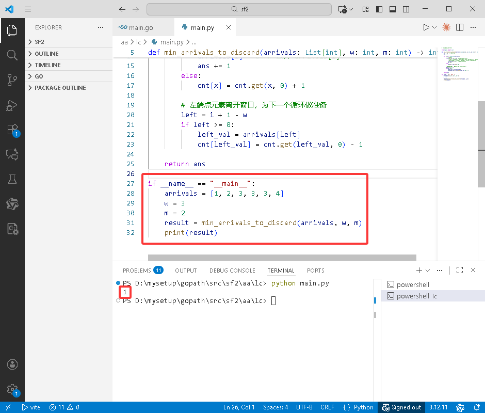Image resolution: width=485 pixels, height=413 pixels.
Task: Open the chat sparkle icon in activity bar
Action: pos(12,154)
